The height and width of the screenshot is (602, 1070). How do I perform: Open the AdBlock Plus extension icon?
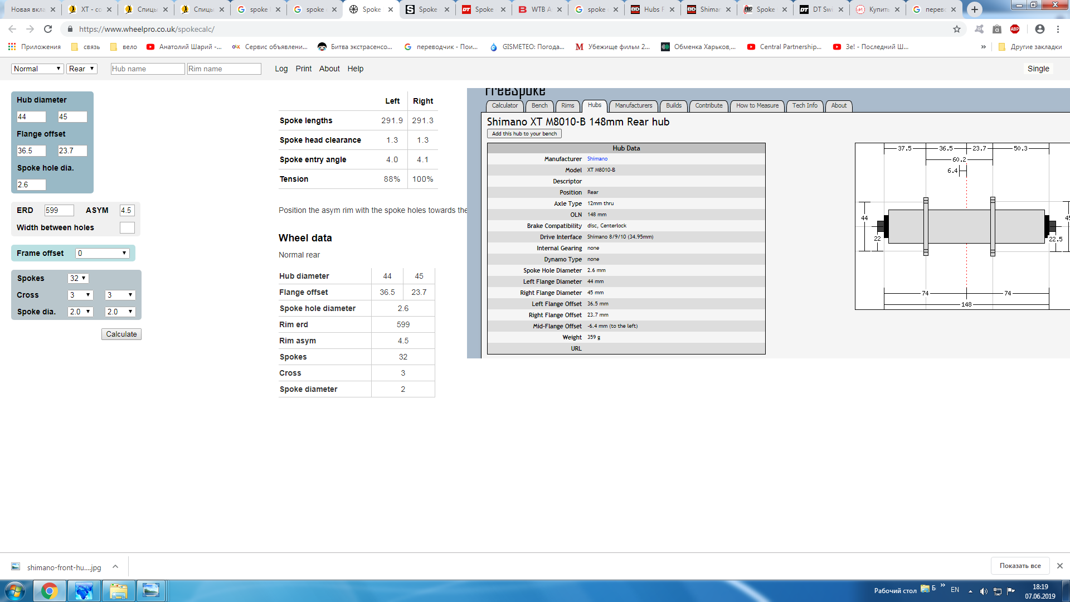pos(1015,29)
